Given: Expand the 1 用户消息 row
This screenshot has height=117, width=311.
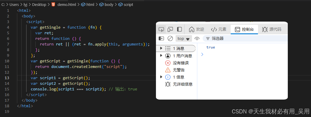Looking at the screenshot, I should click(176, 56).
